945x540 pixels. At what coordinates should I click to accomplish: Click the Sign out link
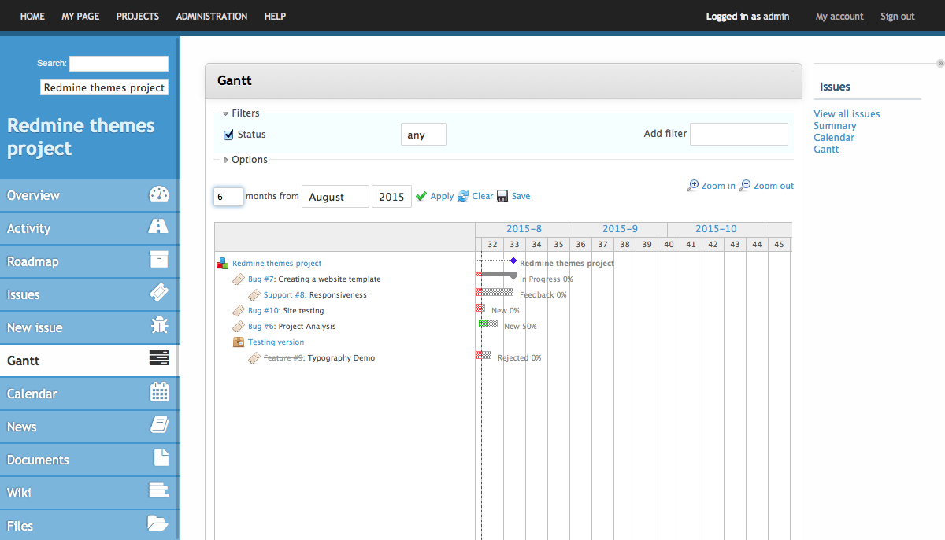tap(898, 16)
